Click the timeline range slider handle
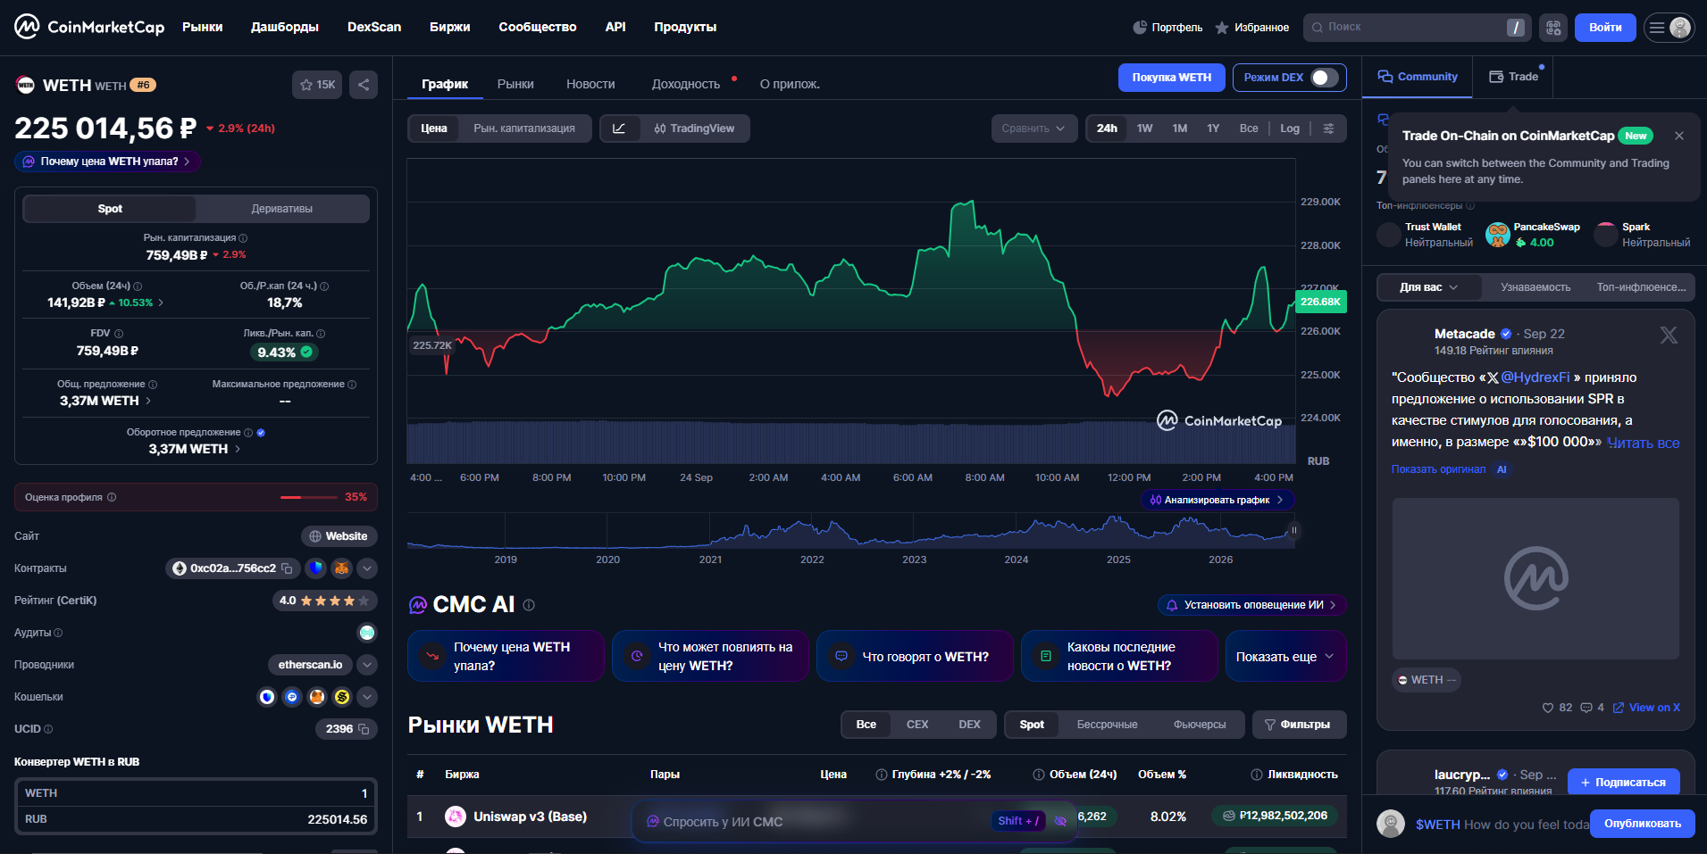Image resolution: width=1707 pixels, height=854 pixels. pos(1293,531)
